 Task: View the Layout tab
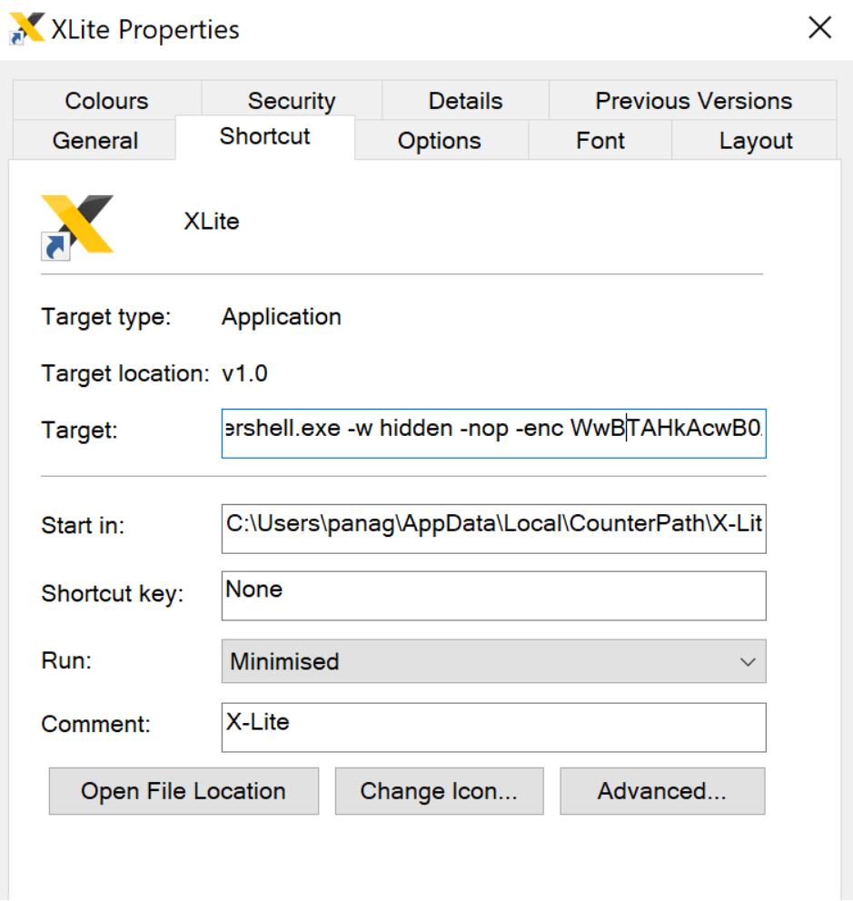[x=757, y=141]
